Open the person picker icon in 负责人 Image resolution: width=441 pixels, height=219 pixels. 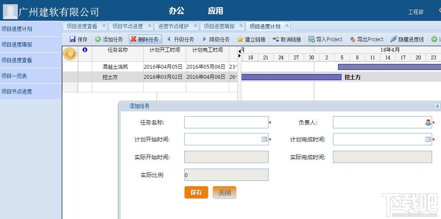coord(428,122)
